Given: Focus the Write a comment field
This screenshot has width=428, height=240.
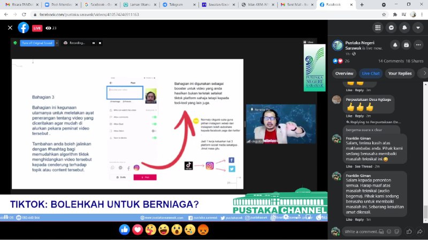Looking at the screenshot, I should tap(361, 231).
